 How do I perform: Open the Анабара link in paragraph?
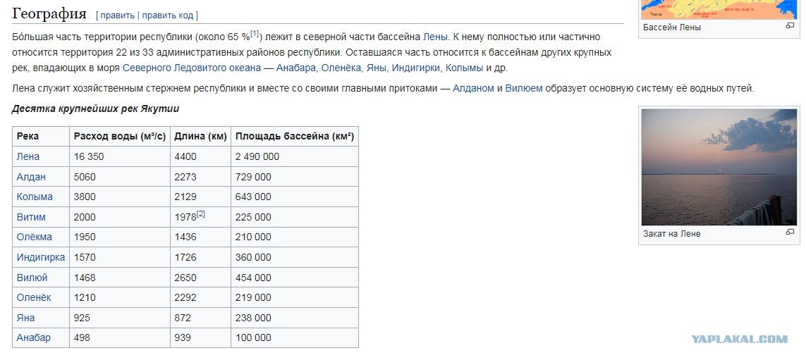click(x=296, y=68)
